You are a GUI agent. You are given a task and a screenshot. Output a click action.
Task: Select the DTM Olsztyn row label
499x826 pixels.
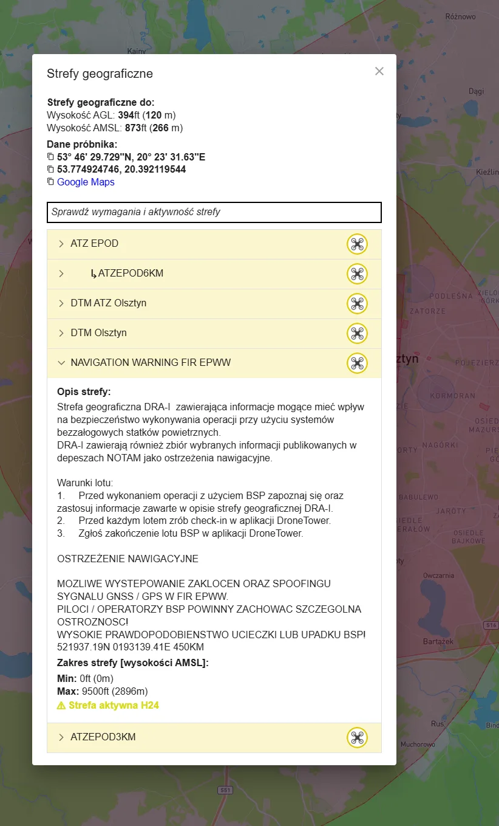(98, 333)
